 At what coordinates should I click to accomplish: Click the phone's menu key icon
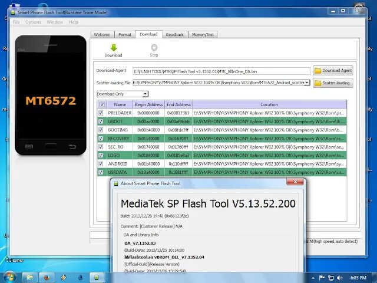pyautogui.click(x=29, y=146)
